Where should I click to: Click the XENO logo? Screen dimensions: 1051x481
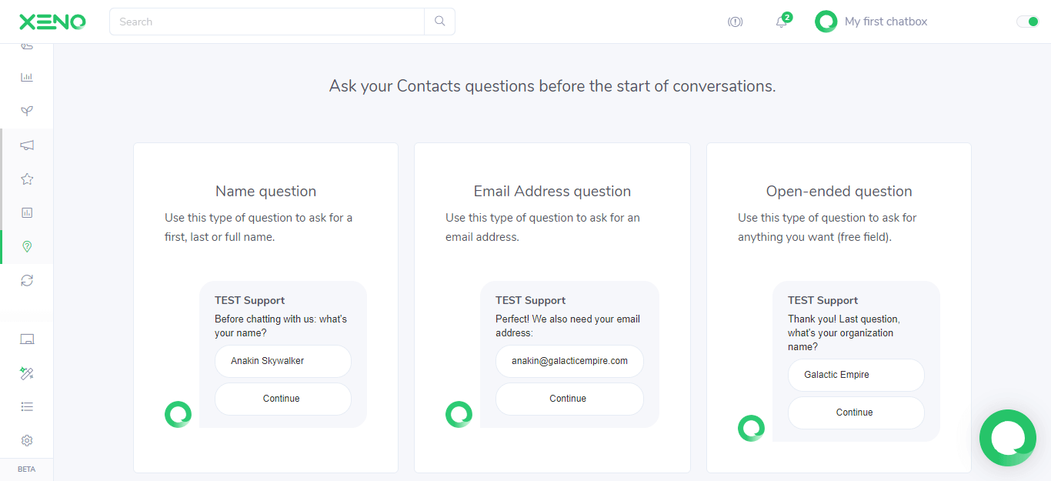[x=52, y=22]
